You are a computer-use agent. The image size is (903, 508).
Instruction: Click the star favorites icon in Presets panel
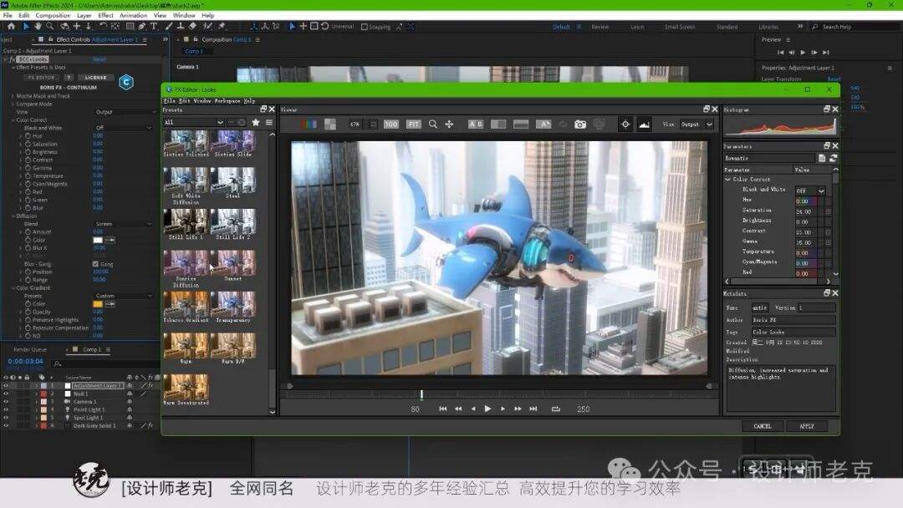(256, 123)
